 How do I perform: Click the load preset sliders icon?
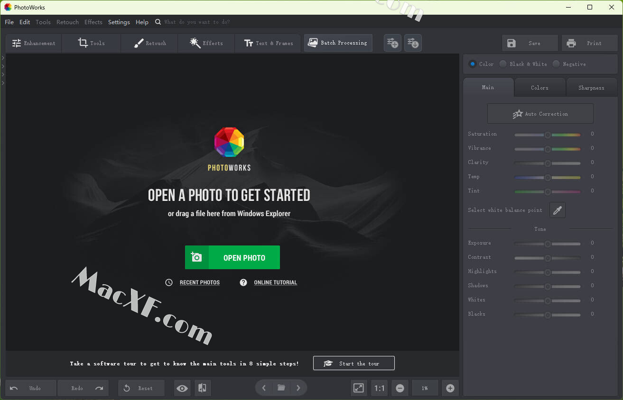coord(413,43)
